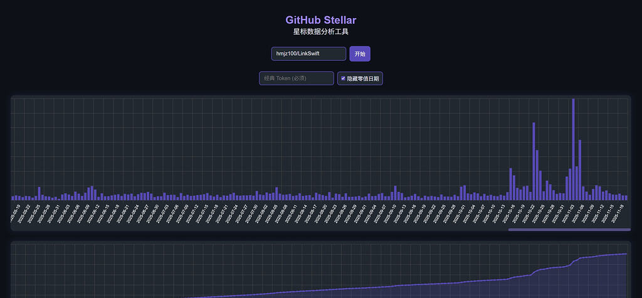Click the 2025-09-10 axis date label
642x298 pixels.
point(389,213)
